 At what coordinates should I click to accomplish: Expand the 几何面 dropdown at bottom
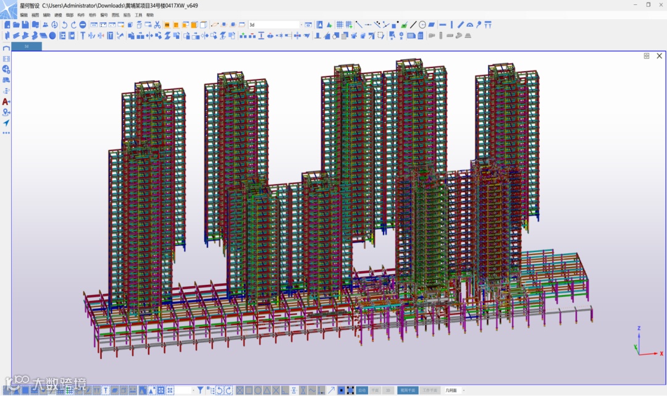click(464, 390)
